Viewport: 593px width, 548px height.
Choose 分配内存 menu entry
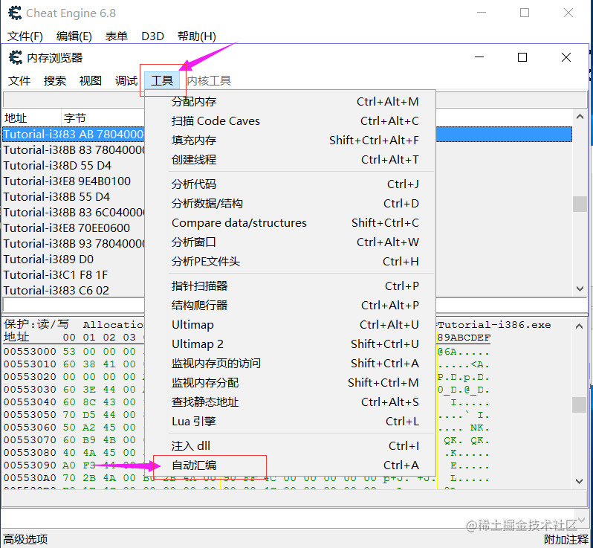point(290,101)
